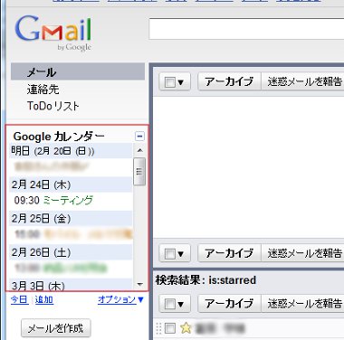Click into the Gmail search field
Viewport: 344px width, 340px height.
tap(246, 29)
